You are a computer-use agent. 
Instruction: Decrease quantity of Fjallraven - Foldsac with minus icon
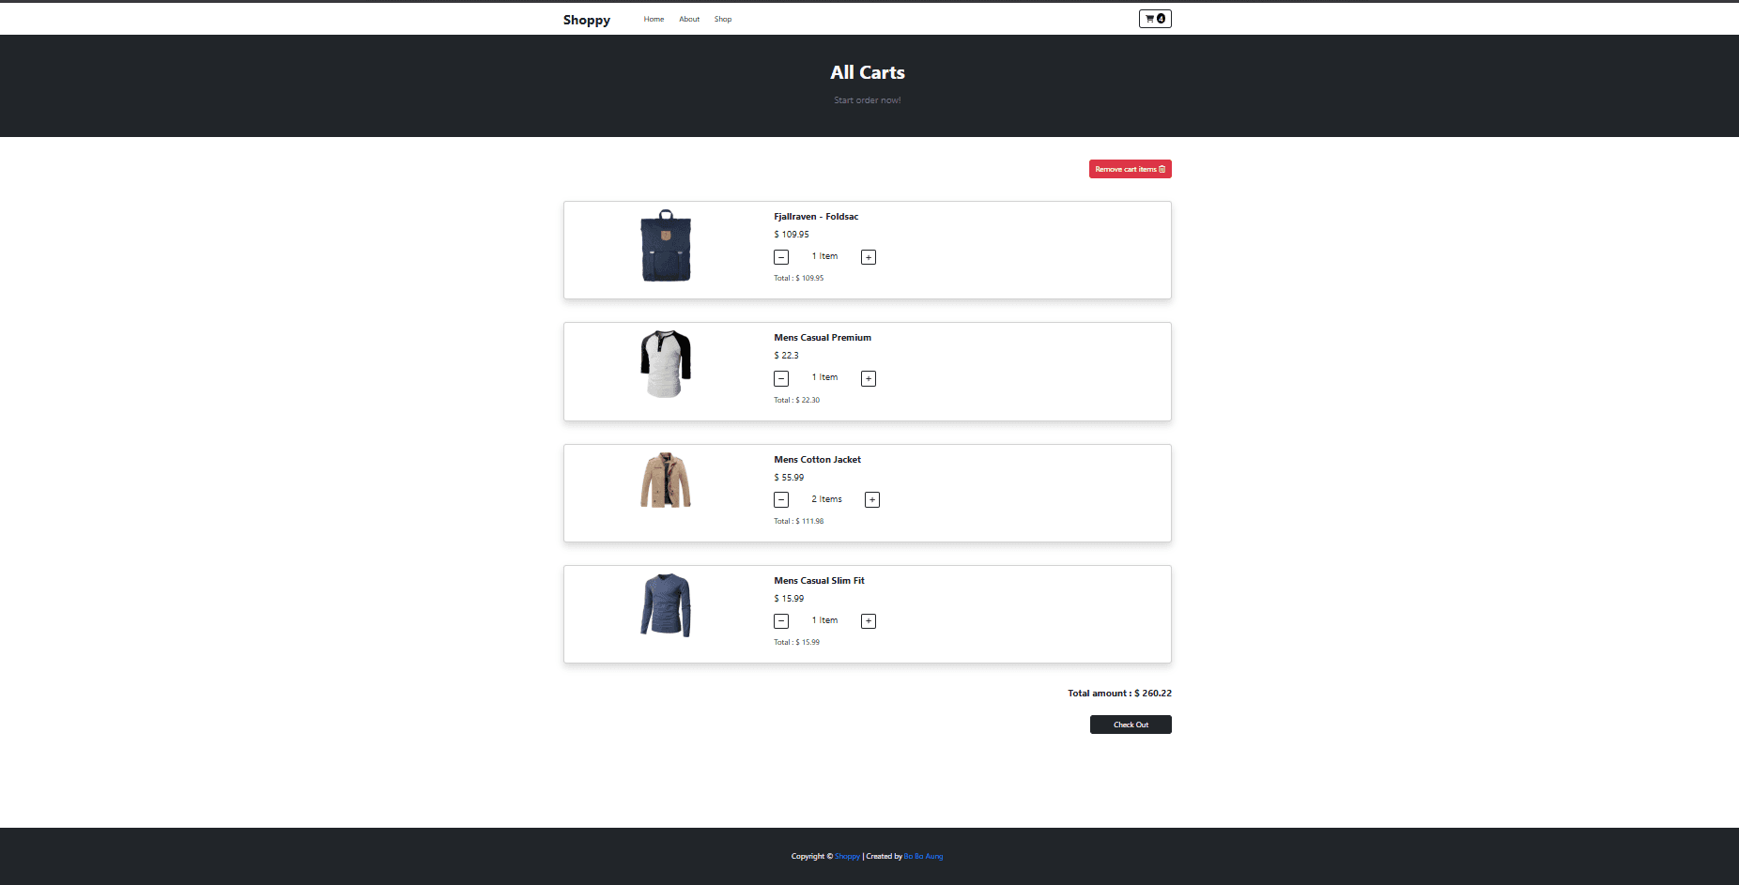(x=780, y=256)
